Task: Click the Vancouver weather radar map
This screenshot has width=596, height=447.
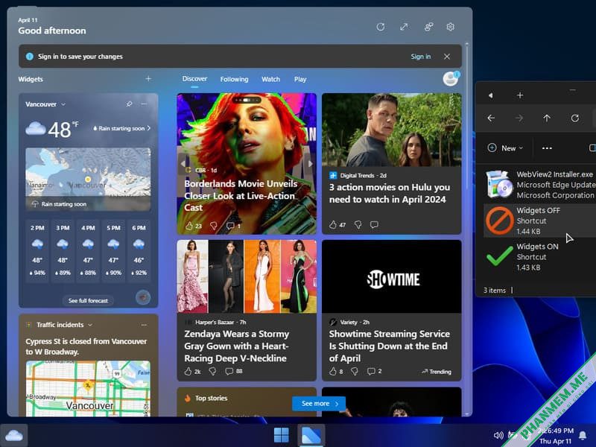Action: [88, 179]
